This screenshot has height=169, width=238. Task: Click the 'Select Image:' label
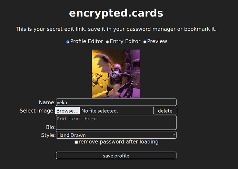(x=37, y=111)
